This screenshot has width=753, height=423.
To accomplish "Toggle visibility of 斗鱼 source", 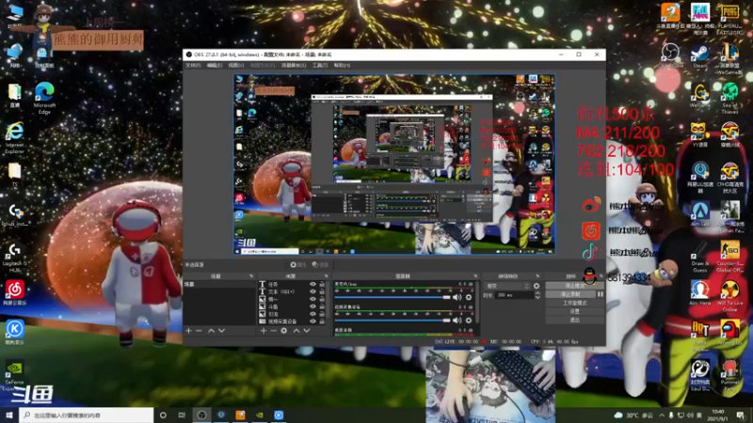I will 312,306.
